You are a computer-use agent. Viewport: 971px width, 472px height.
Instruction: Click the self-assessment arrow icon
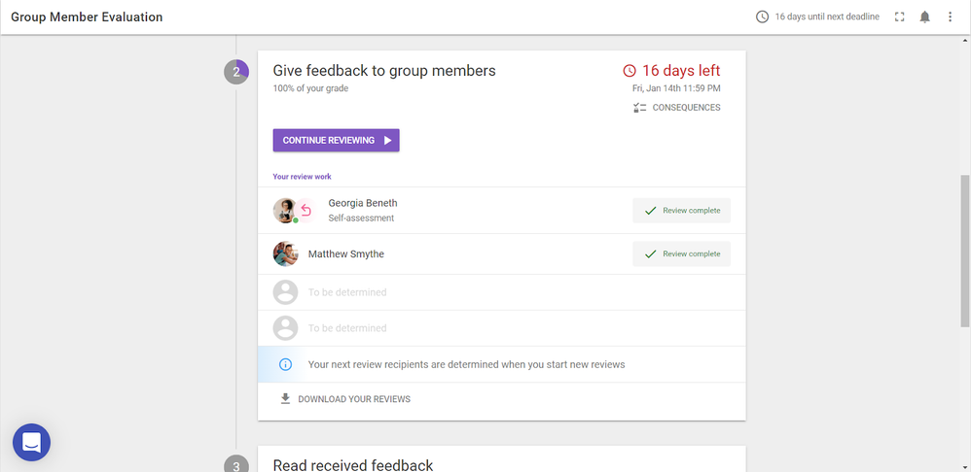pyautogui.click(x=306, y=210)
